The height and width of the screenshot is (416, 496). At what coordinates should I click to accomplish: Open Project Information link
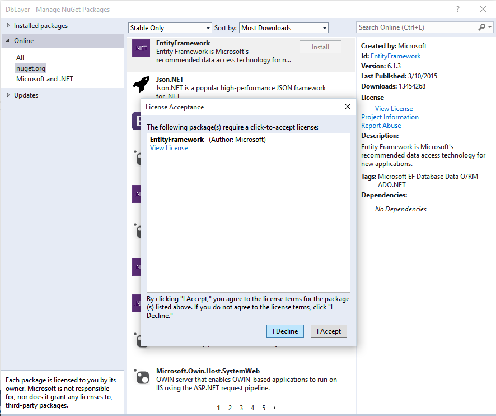click(x=390, y=117)
